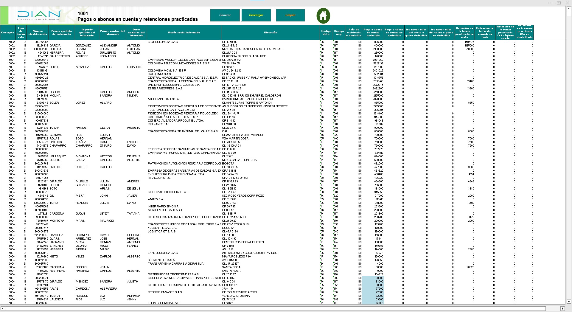Select the País de residencia o domicilio header
Viewport: 572px width, 312px height.
[354, 32]
